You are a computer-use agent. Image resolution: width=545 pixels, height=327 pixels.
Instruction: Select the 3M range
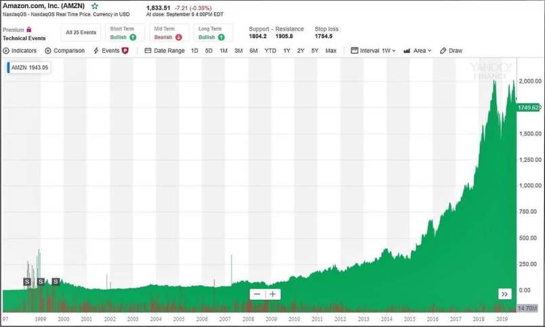pyautogui.click(x=239, y=51)
